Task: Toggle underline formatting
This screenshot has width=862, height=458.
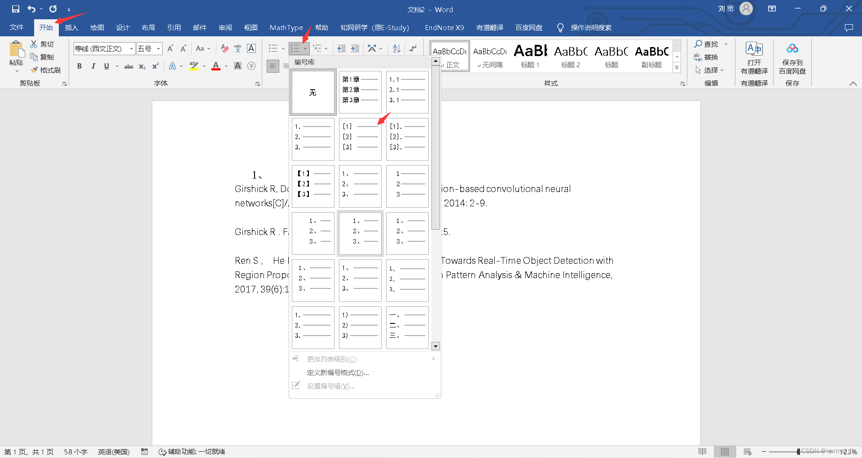Action: 106,66
